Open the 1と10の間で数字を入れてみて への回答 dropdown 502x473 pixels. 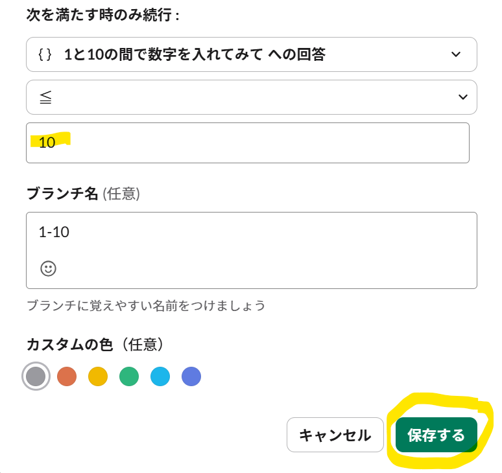[x=252, y=54]
